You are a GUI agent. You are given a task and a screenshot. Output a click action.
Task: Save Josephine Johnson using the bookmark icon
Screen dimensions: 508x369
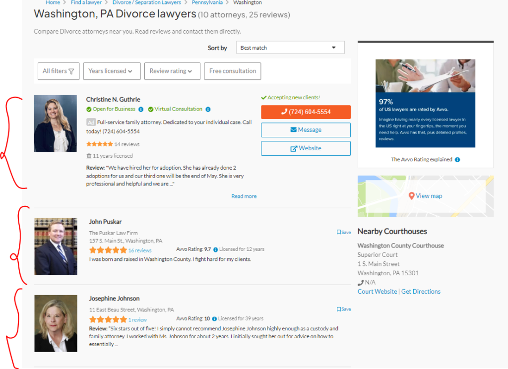(339, 308)
